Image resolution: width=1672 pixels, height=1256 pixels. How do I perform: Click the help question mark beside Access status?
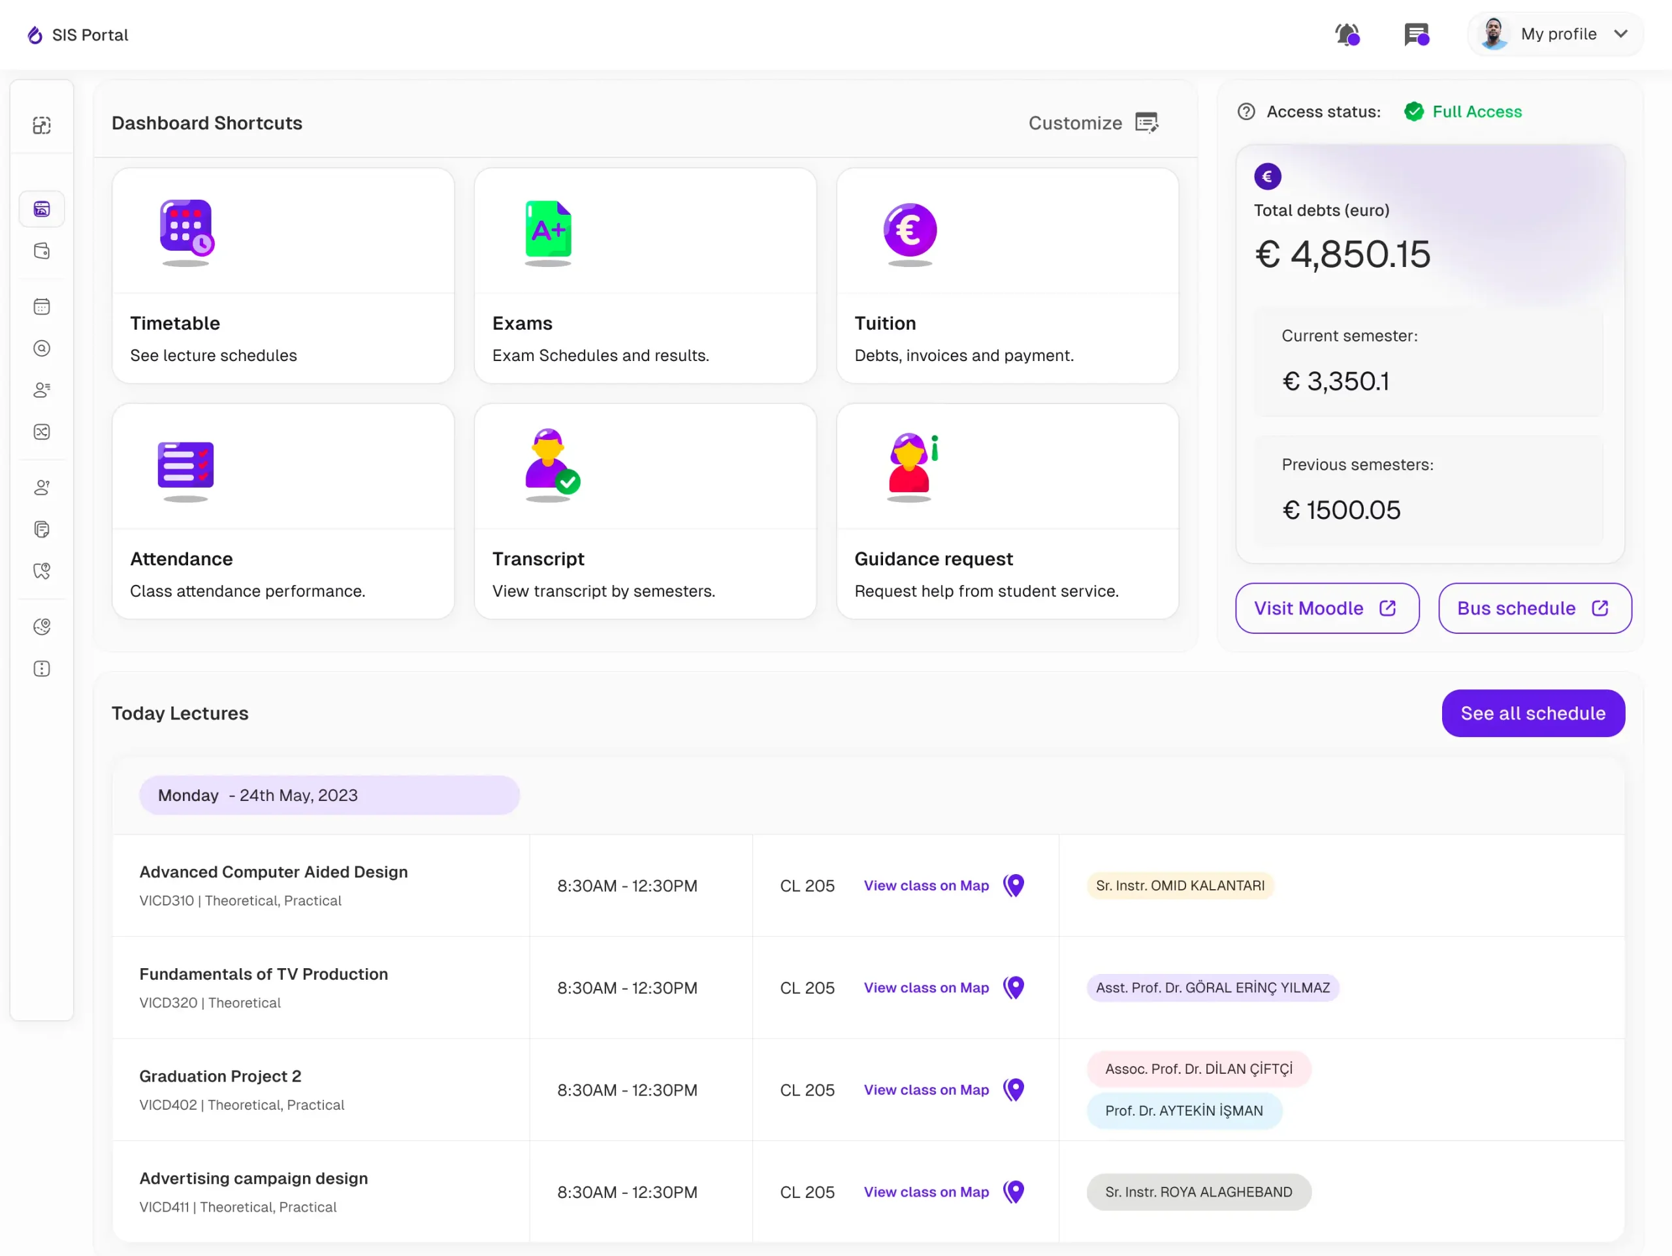click(x=1246, y=112)
